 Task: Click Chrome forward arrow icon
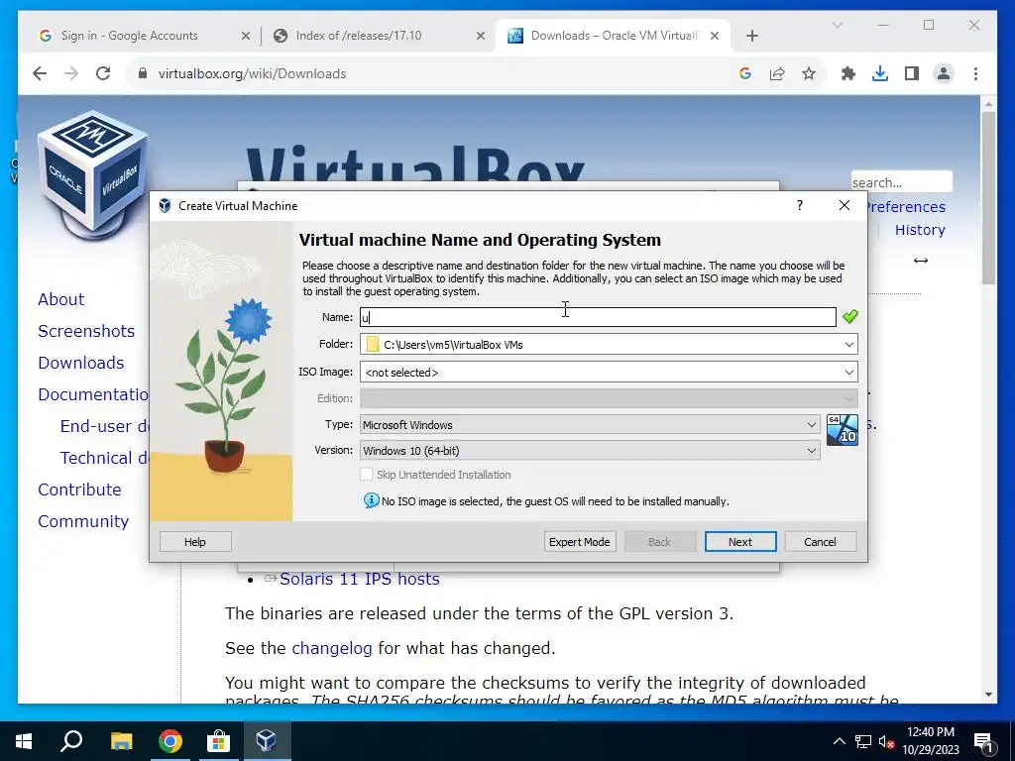[71, 73]
